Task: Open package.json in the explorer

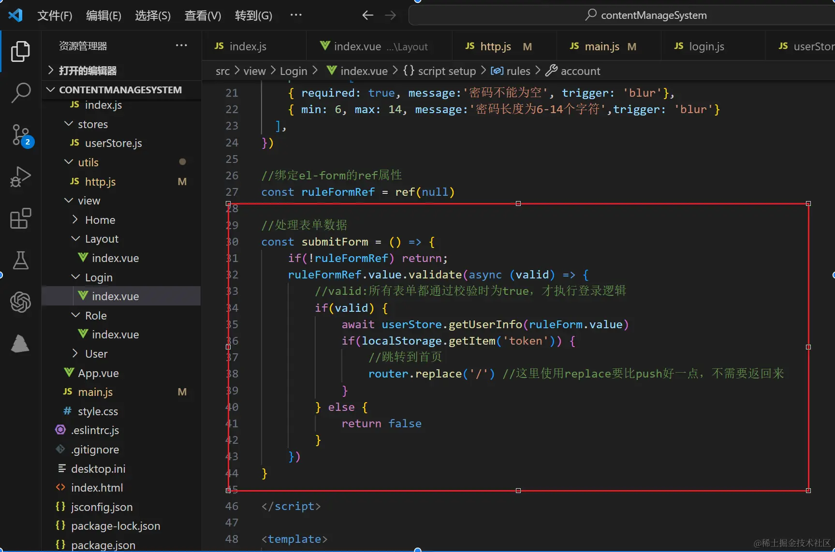Action: click(x=121, y=545)
